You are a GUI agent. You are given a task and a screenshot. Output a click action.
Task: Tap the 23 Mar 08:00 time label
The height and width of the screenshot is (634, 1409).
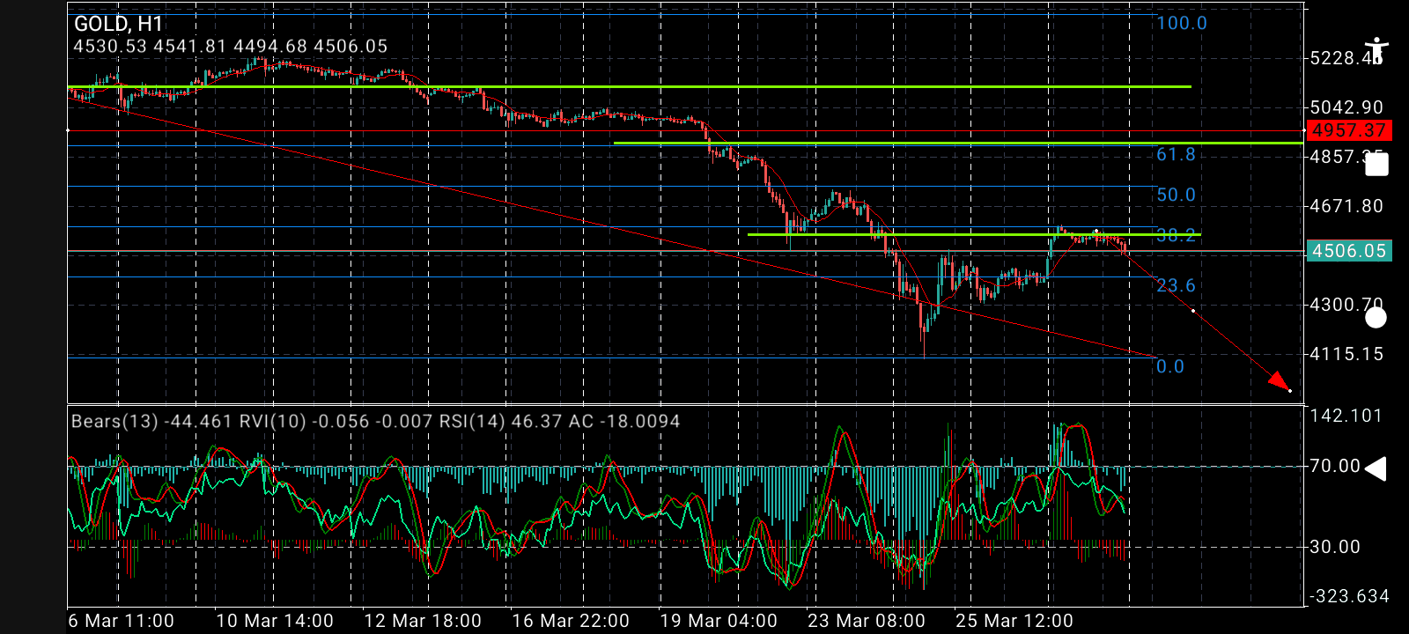coord(867,621)
